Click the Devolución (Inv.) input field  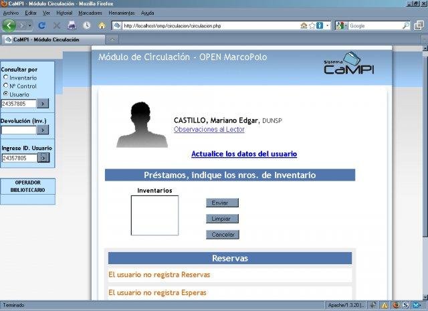[19, 130]
